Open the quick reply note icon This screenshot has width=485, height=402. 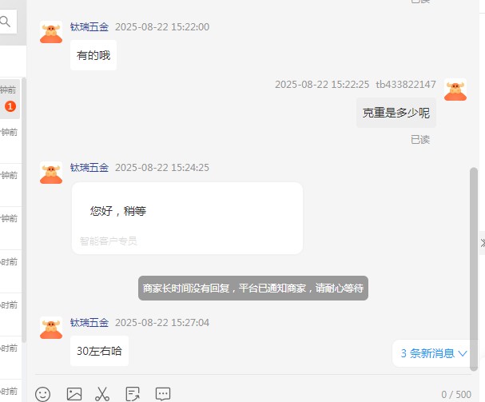pyautogui.click(x=133, y=394)
